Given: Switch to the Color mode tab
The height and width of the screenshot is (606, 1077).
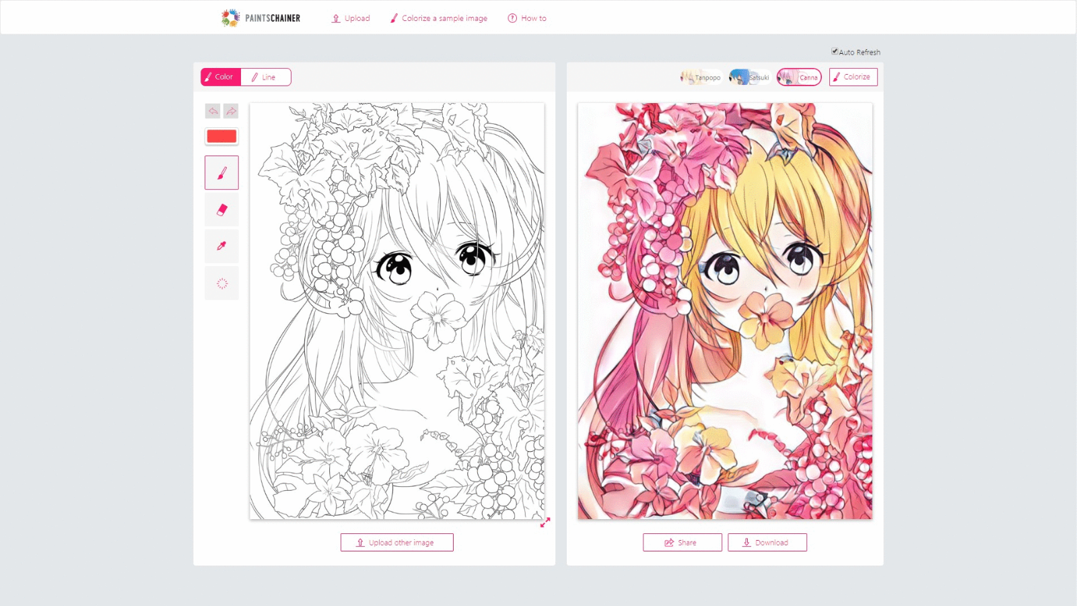Looking at the screenshot, I should (x=221, y=77).
